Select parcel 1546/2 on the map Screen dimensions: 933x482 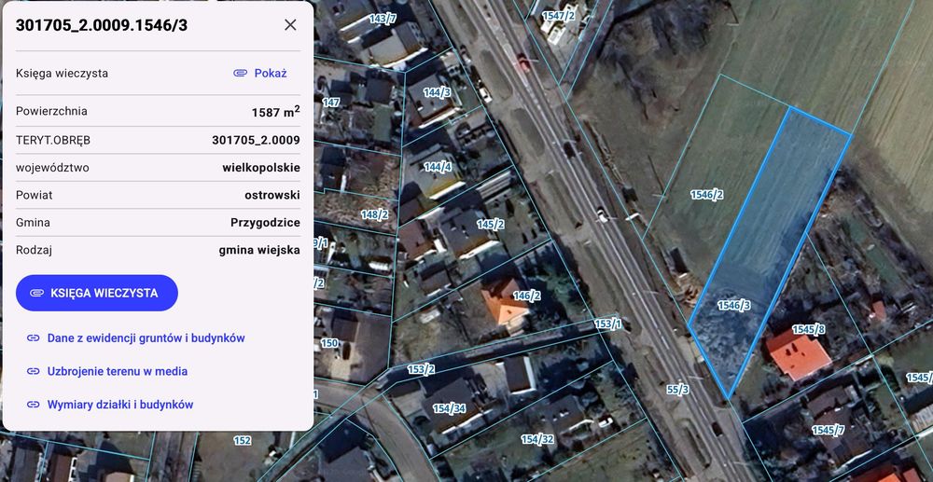[x=707, y=194]
